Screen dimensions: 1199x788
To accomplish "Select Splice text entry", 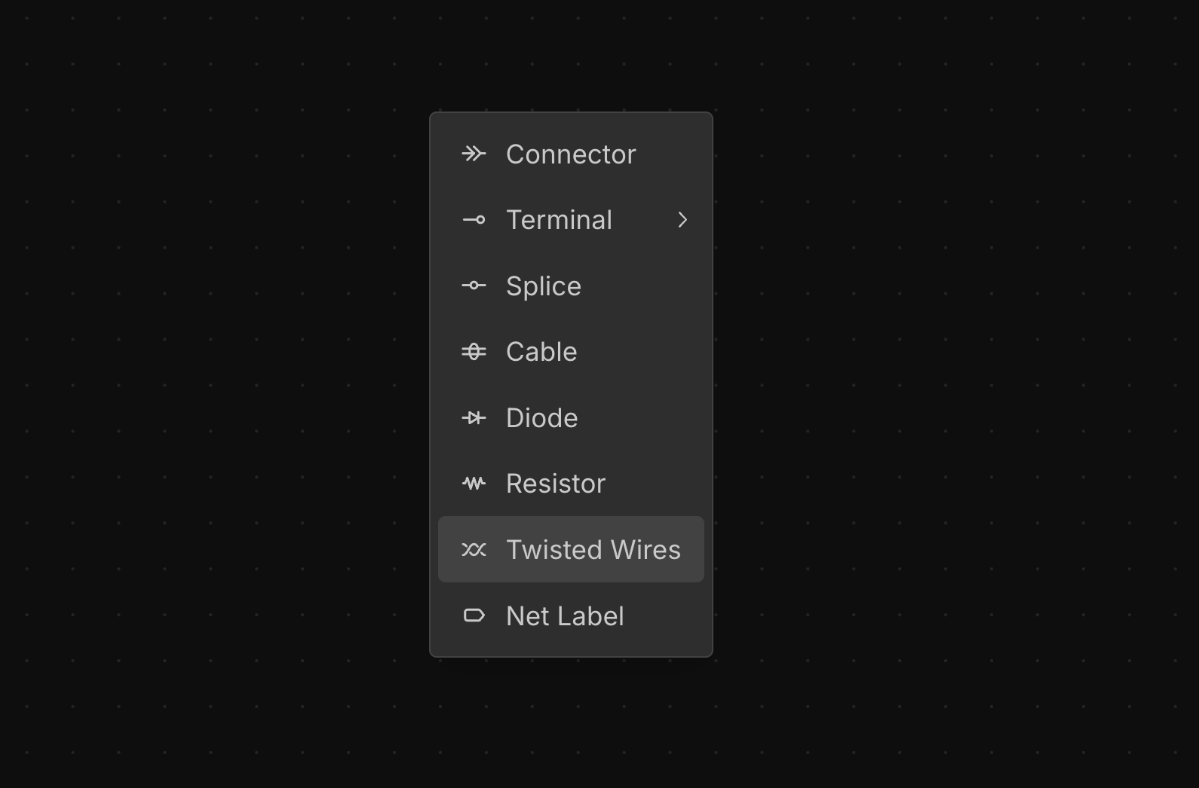I will coord(543,286).
